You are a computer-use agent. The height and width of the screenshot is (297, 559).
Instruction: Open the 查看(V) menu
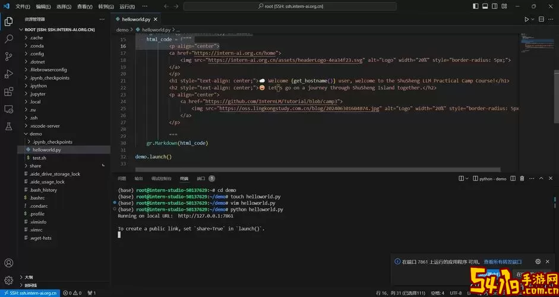(x=85, y=7)
